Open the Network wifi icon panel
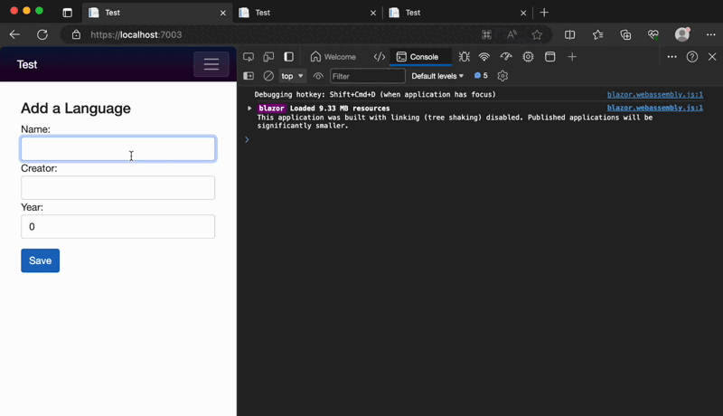Viewport: 723px width, 416px height. [484, 57]
